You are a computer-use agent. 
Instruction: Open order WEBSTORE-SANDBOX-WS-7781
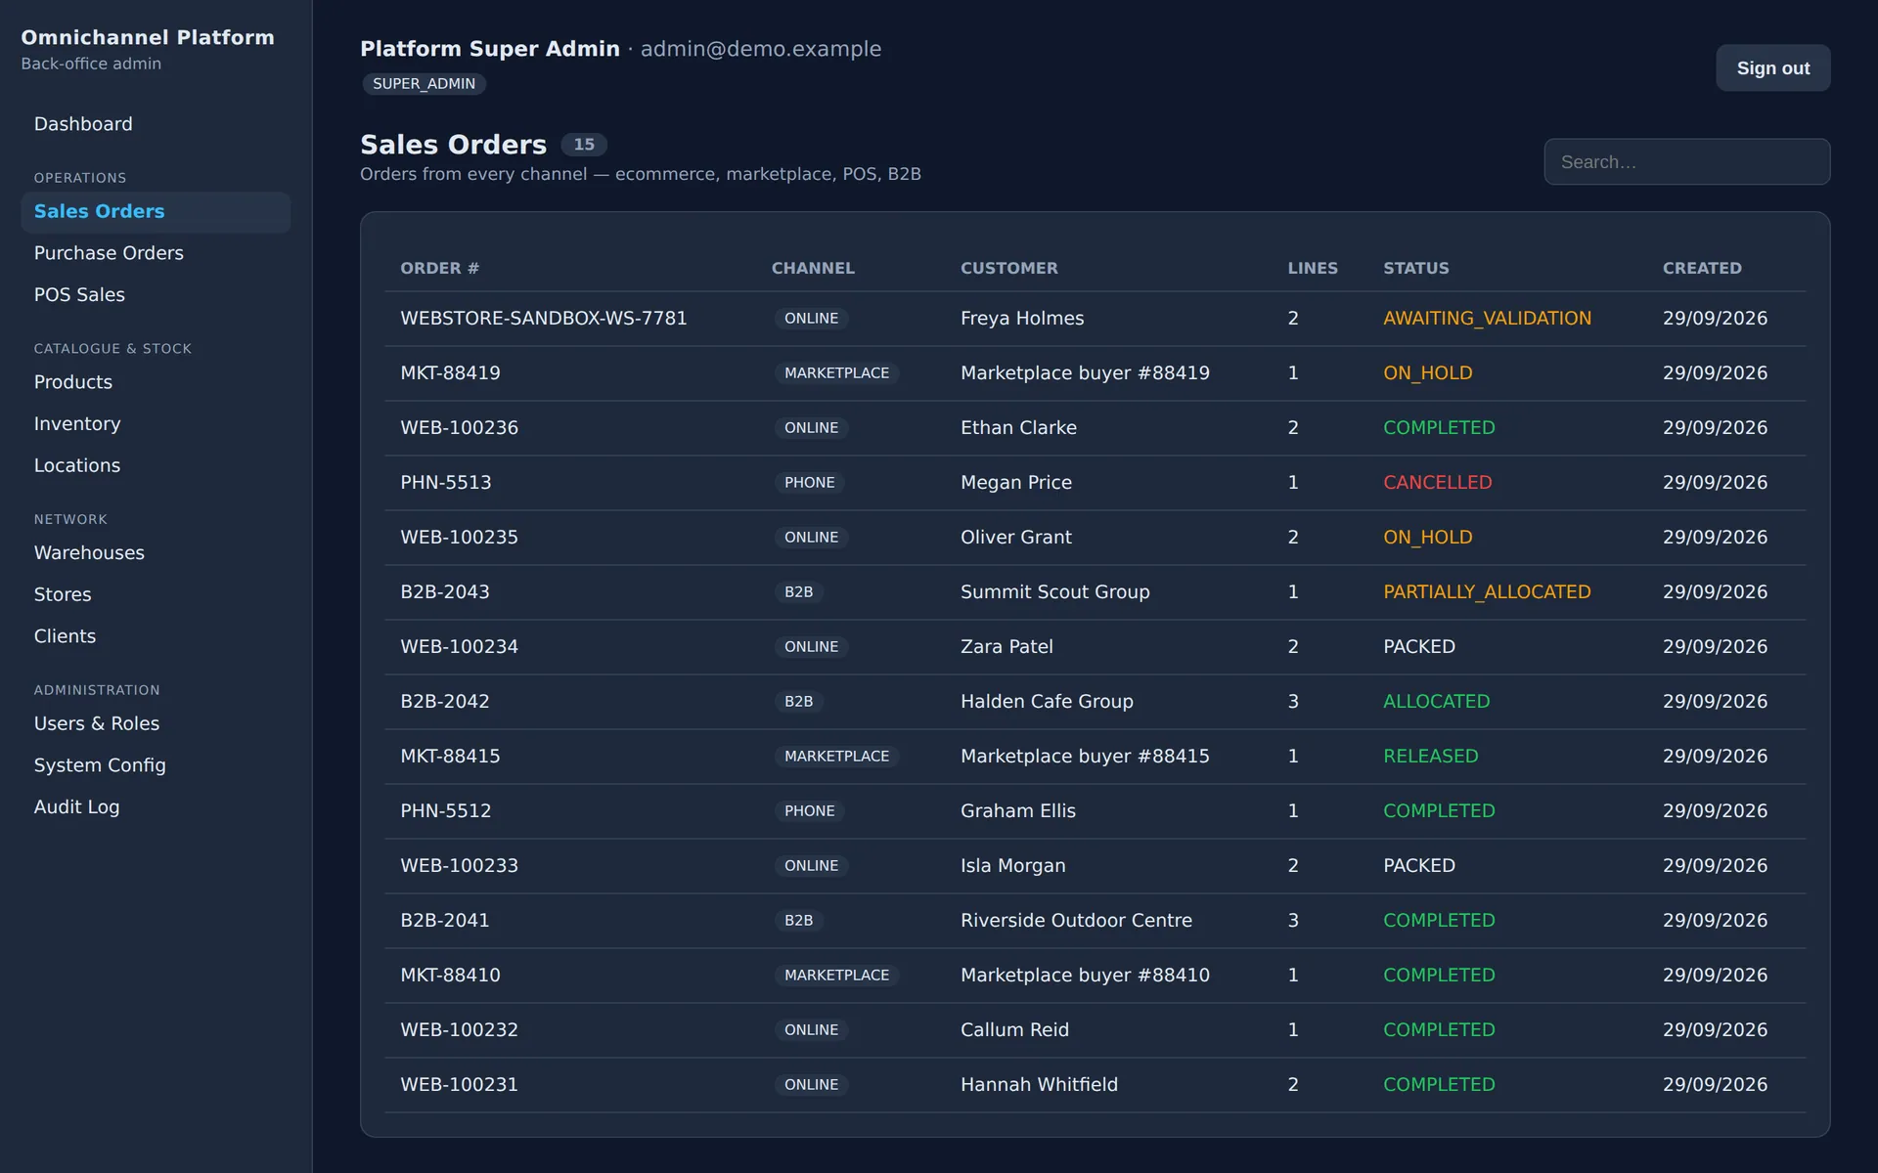coord(544,319)
